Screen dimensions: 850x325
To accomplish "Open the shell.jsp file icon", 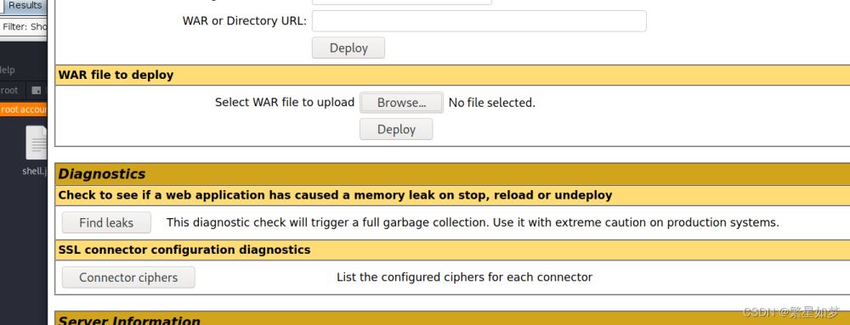I will point(37,143).
